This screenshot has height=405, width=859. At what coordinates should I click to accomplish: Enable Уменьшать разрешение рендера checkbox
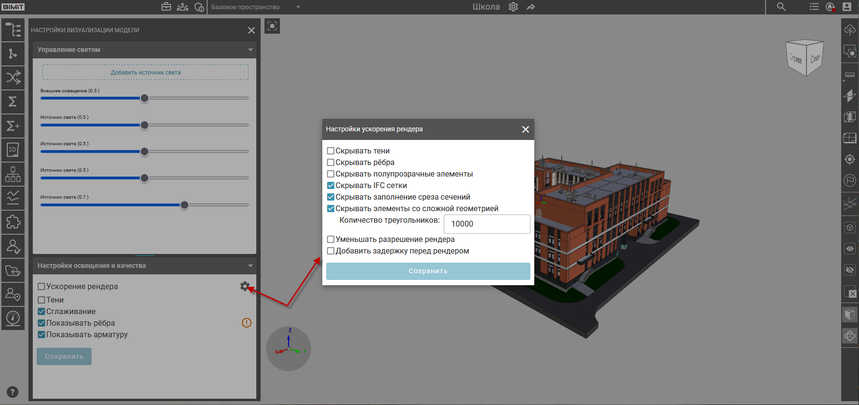coord(330,240)
